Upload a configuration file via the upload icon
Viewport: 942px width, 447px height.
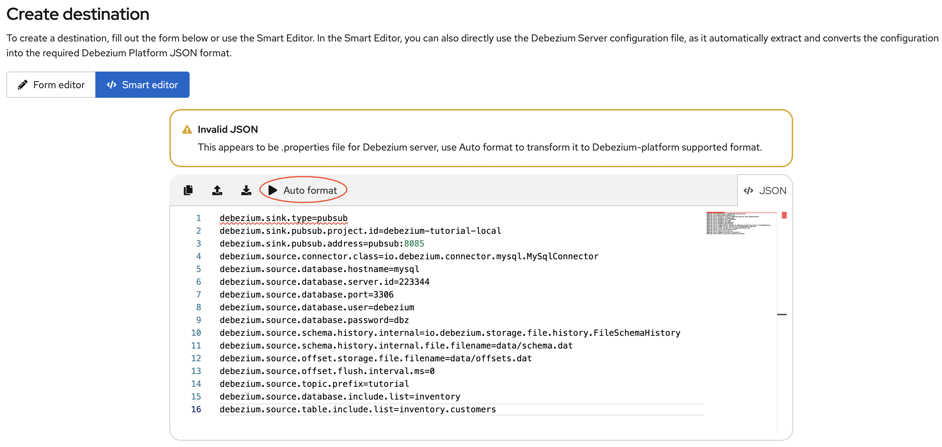pos(217,190)
